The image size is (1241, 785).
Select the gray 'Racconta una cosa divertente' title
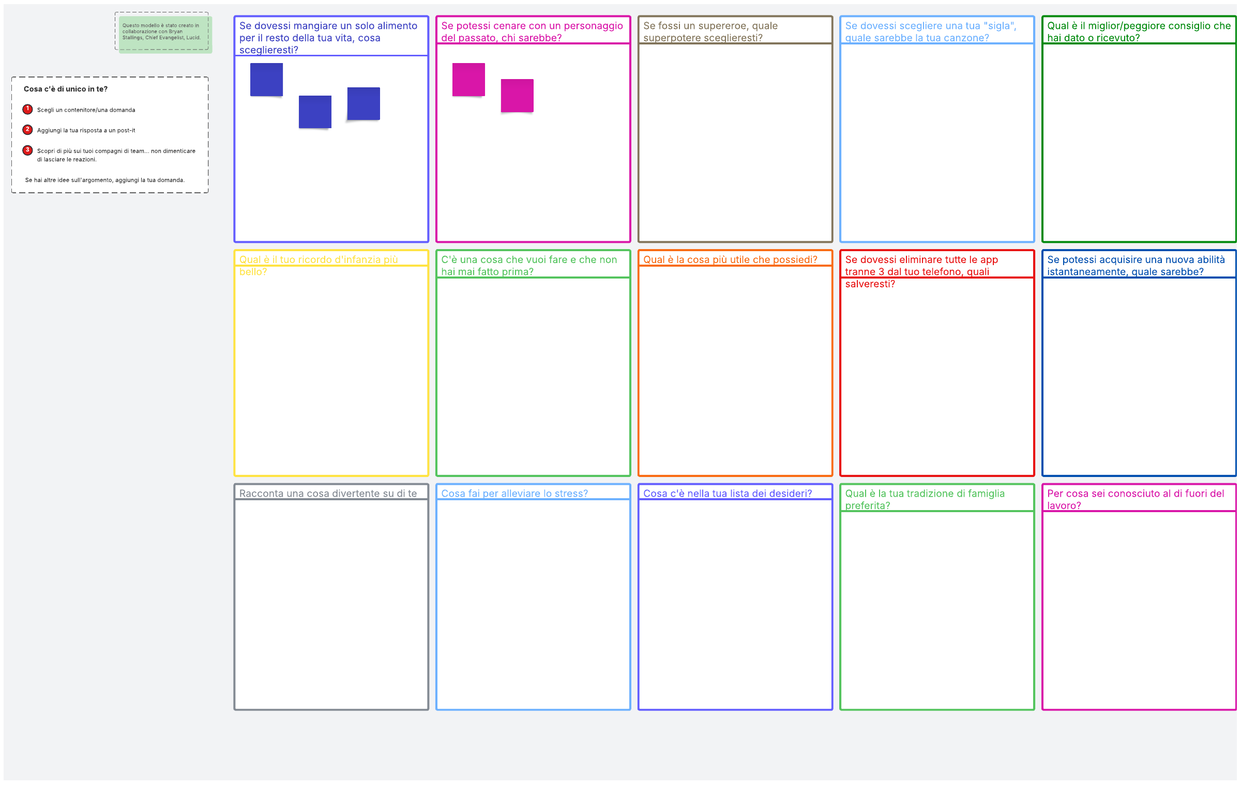click(328, 493)
